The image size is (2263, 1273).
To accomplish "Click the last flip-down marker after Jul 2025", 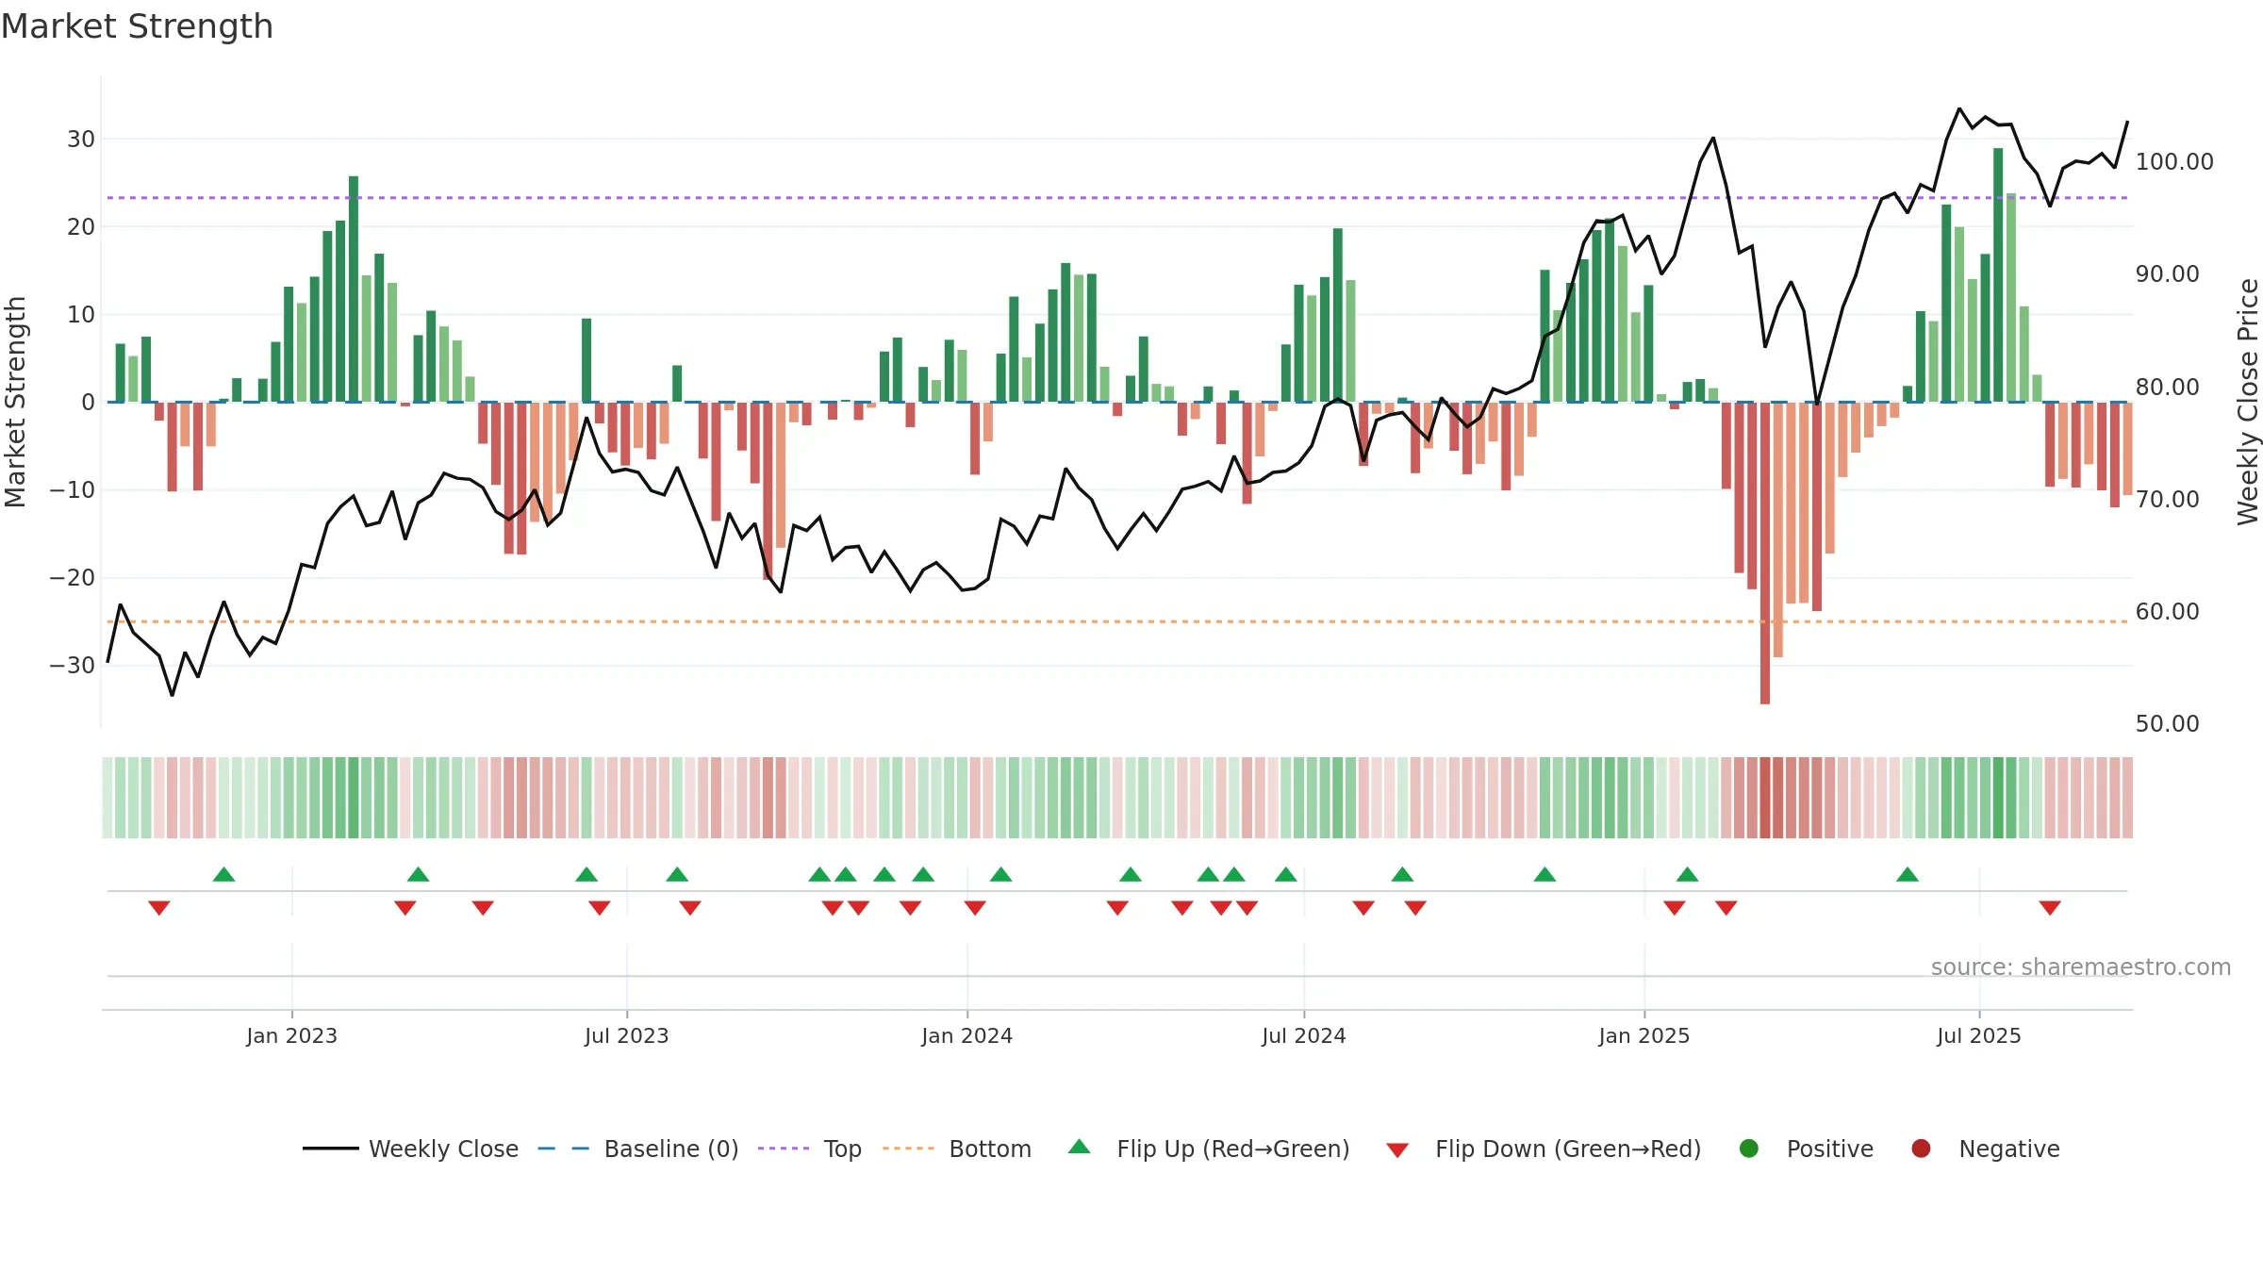I will 2050,908.
